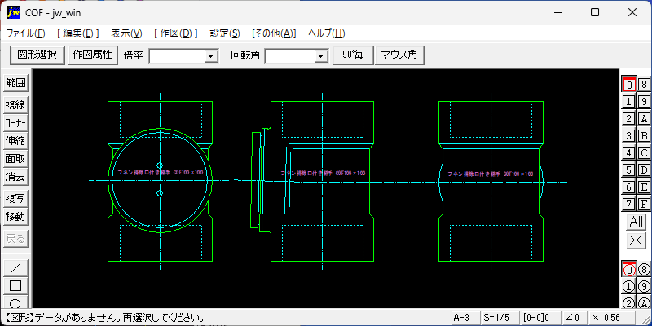Toggle layer E square button

(644, 187)
